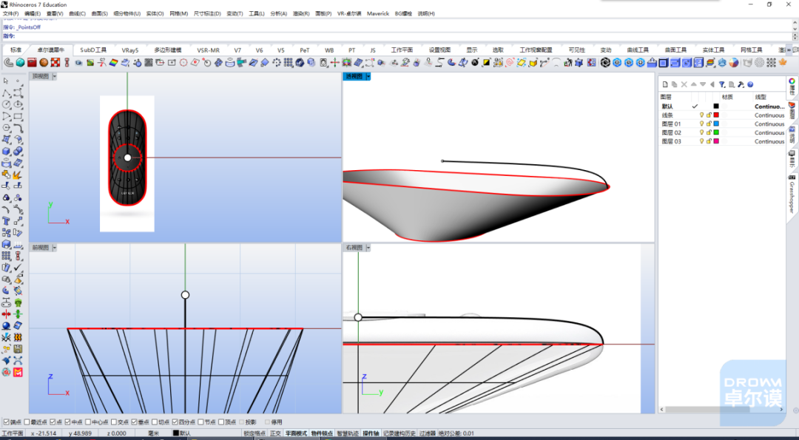
Task: Toggle 平面模式 in status bar
Action: point(296,433)
